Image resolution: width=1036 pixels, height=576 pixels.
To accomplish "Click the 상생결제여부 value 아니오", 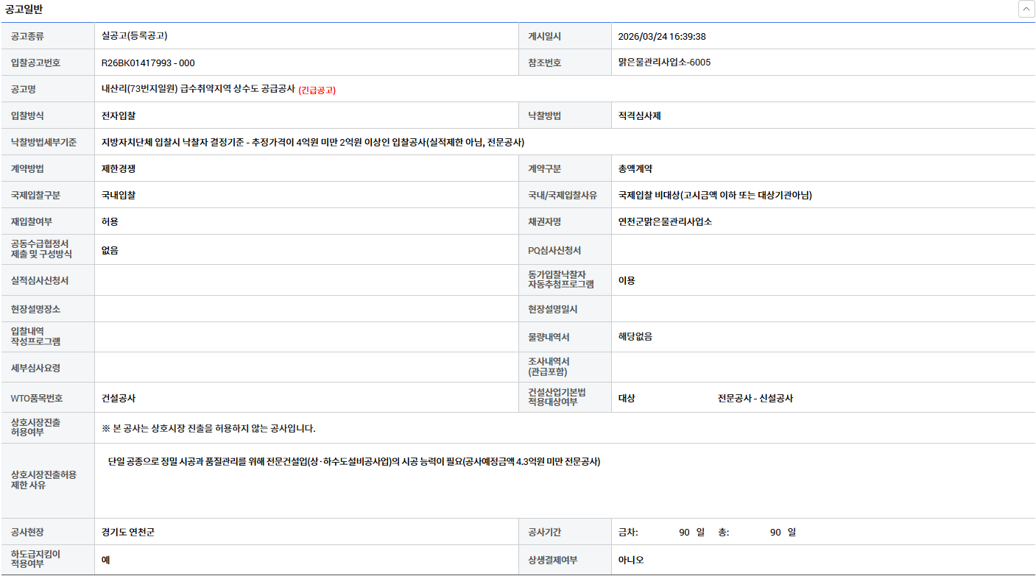I will click(631, 560).
